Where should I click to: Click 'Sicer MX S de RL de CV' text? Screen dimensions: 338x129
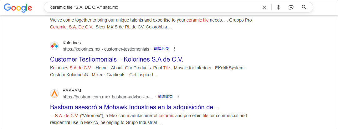pos(120,27)
